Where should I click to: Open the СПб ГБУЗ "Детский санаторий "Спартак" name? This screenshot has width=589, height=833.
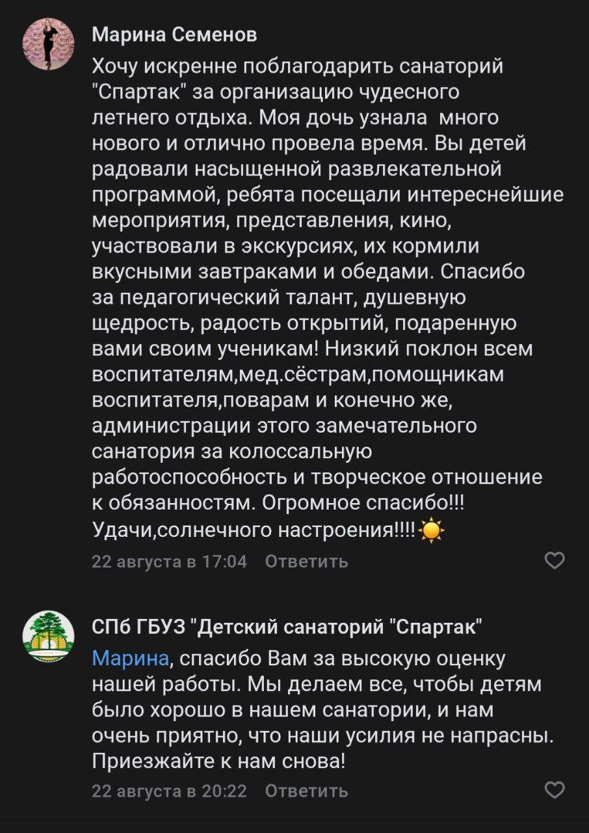point(287,627)
